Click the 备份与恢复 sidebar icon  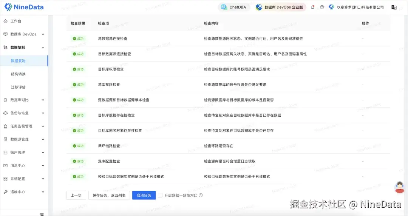tap(5, 113)
